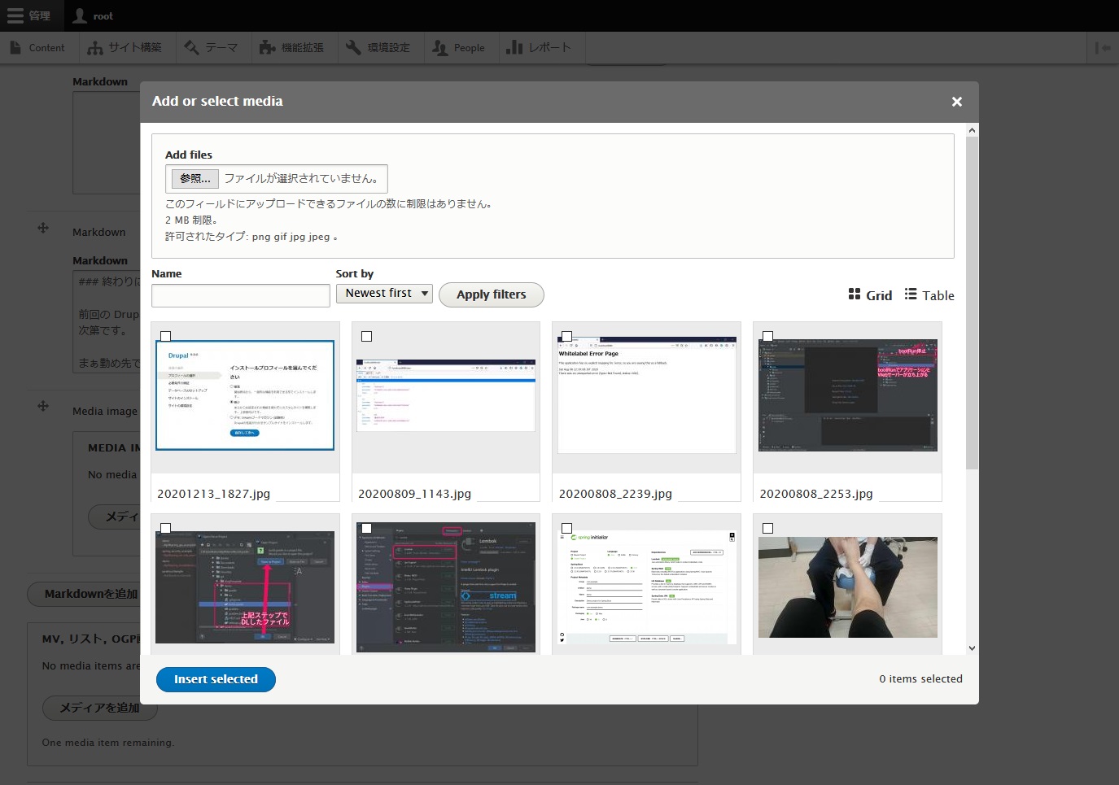This screenshot has height=785, width=1119.
Task: Click the Insert selected button
Action: [216, 679]
